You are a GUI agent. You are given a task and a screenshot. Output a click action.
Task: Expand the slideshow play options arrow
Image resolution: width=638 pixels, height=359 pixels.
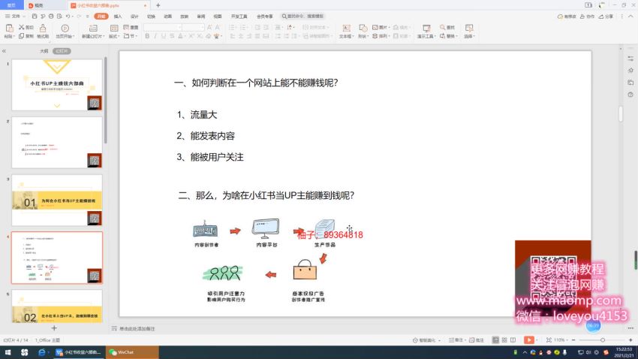(537, 340)
